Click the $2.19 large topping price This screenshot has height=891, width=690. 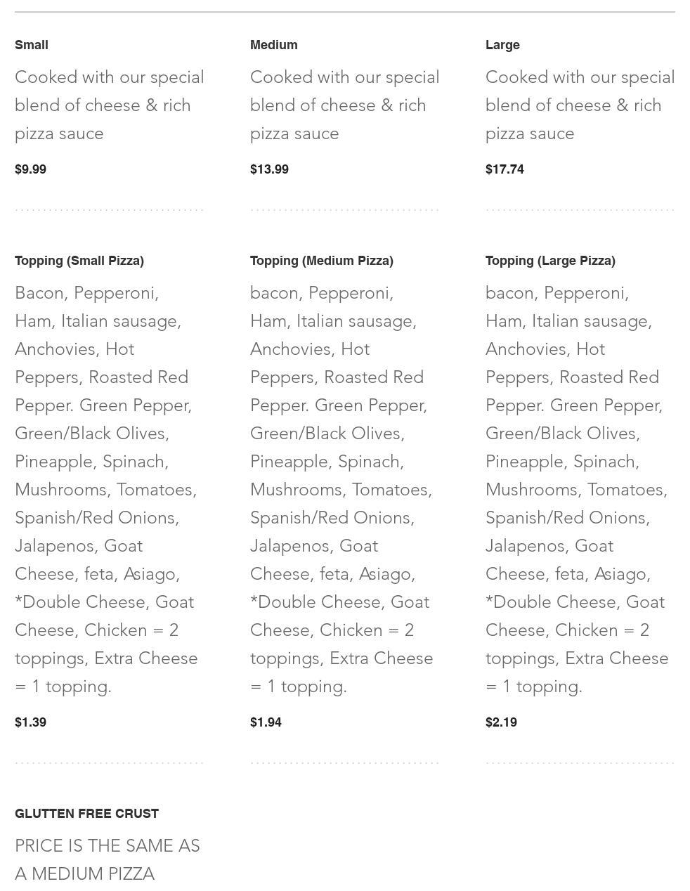pyautogui.click(x=501, y=722)
